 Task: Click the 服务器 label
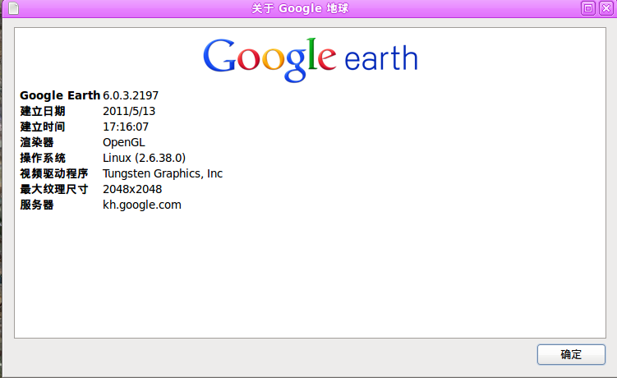click(37, 205)
